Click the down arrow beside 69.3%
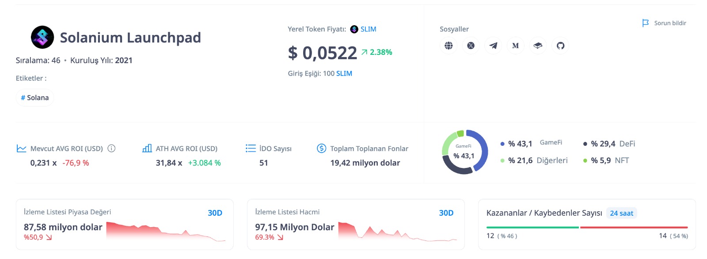The height and width of the screenshot is (259, 707). pos(280,237)
